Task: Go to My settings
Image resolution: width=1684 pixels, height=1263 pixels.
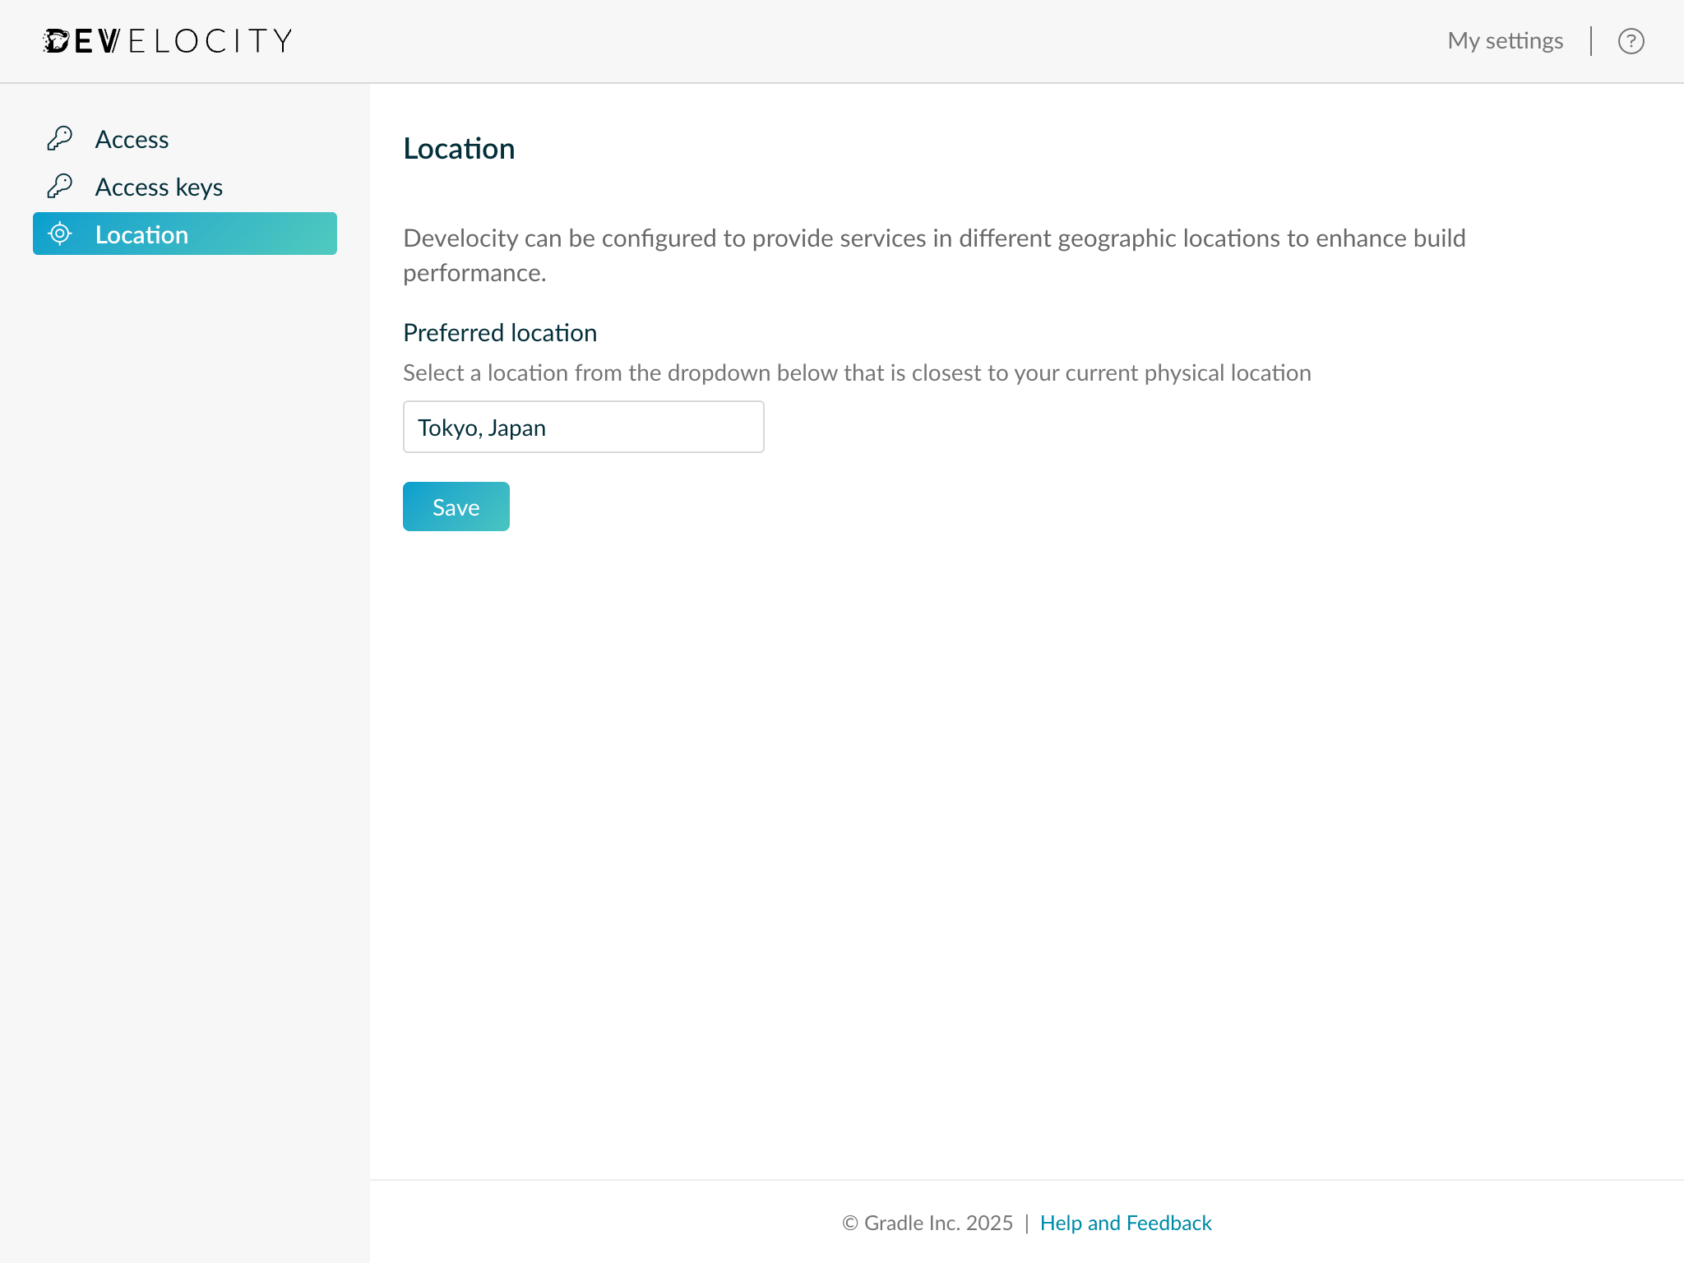Action: pos(1505,40)
